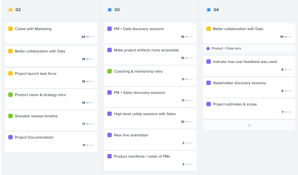
Task: Open Product manifesto / roster of PMs title
Action: click(142, 156)
